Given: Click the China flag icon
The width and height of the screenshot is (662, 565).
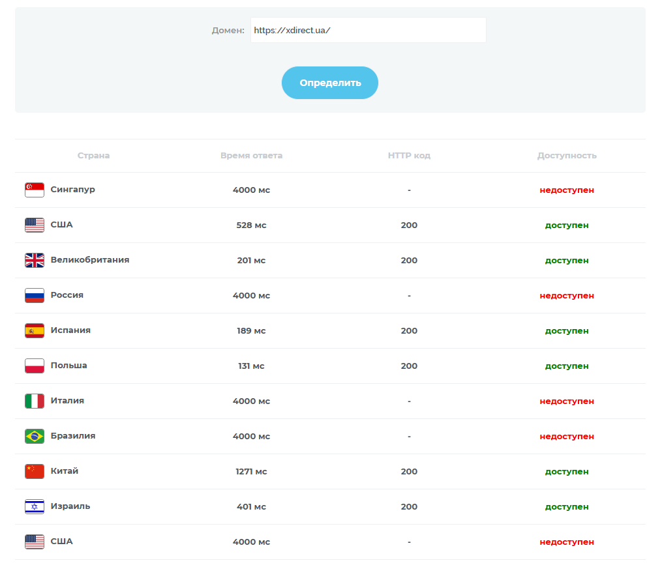Looking at the screenshot, I should point(35,471).
